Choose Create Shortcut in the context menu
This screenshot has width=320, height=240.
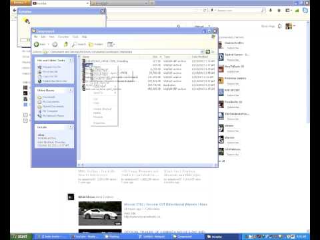[x=102, y=109]
